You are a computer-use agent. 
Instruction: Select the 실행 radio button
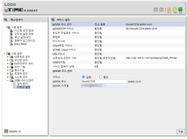point(84,77)
